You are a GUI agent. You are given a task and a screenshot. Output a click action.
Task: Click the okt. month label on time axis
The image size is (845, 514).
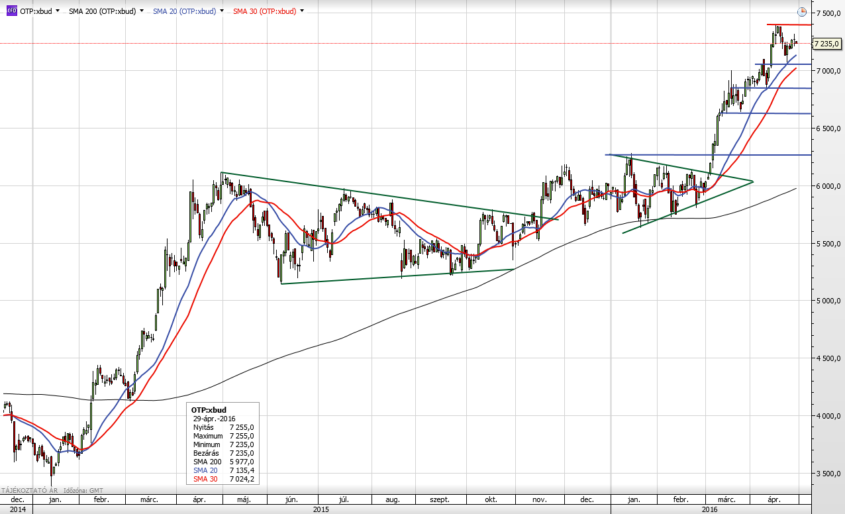point(491,500)
